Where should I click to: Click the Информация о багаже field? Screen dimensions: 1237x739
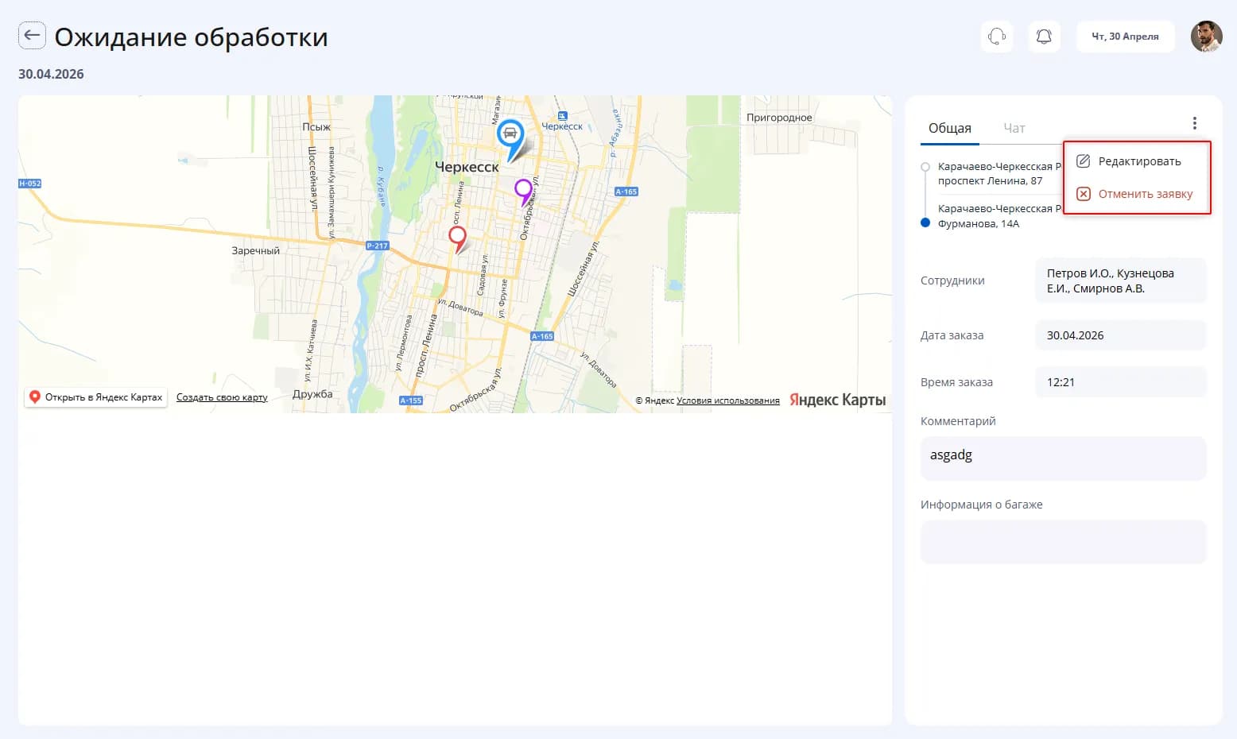point(1063,542)
